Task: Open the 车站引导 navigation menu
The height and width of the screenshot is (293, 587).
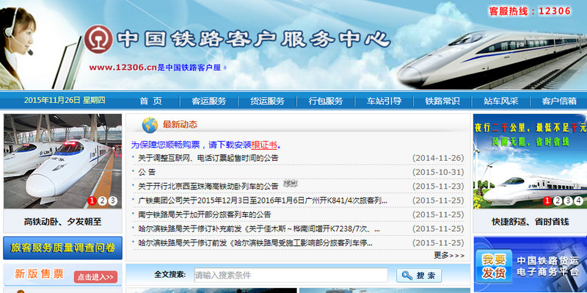Action: pos(384,101)
